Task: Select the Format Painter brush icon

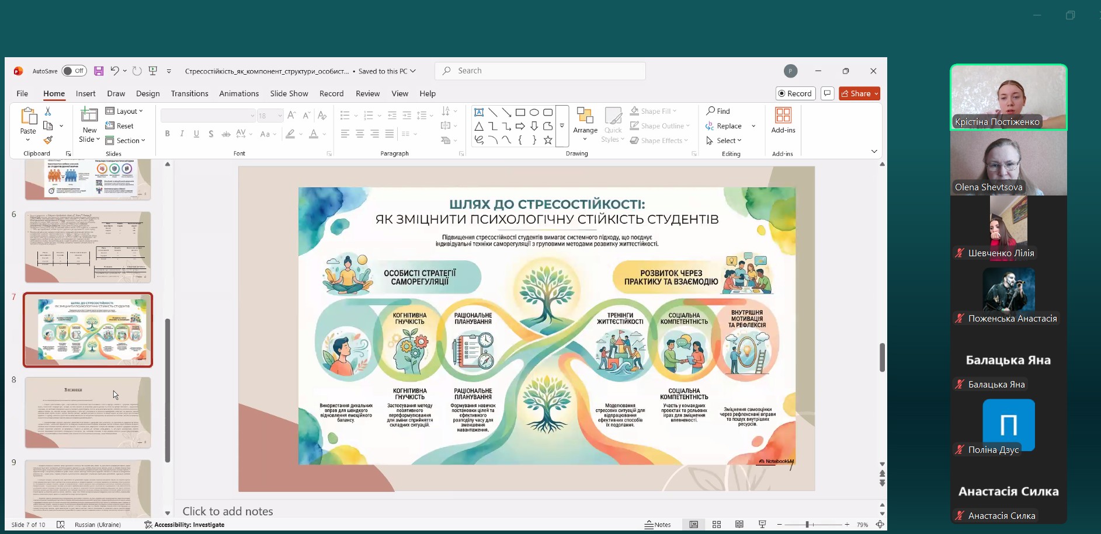Action: coord(48,140)
